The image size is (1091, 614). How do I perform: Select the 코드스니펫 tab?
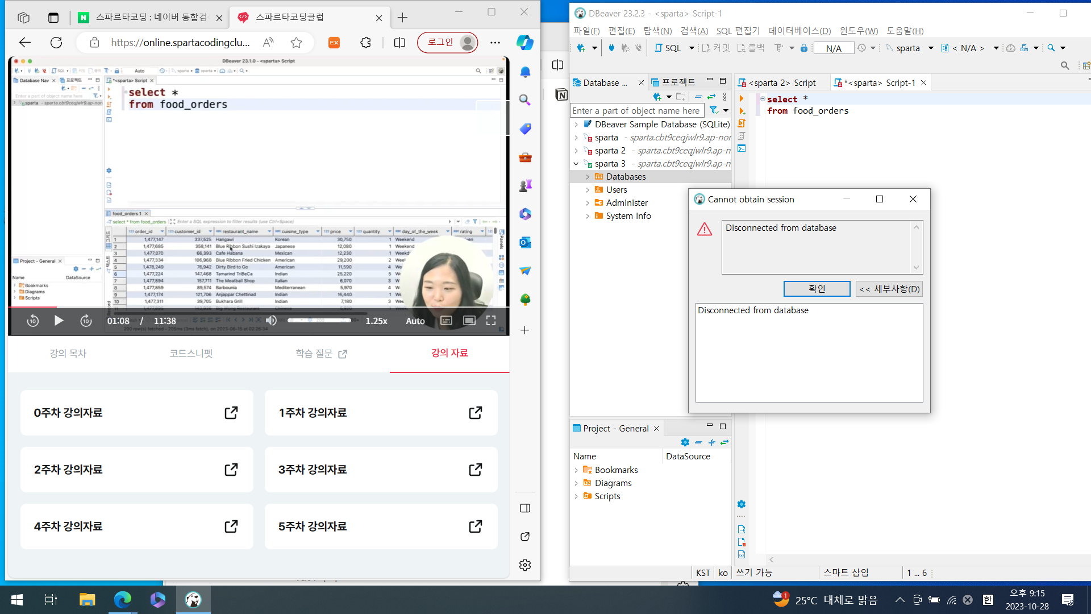click(x=191, y=354)
